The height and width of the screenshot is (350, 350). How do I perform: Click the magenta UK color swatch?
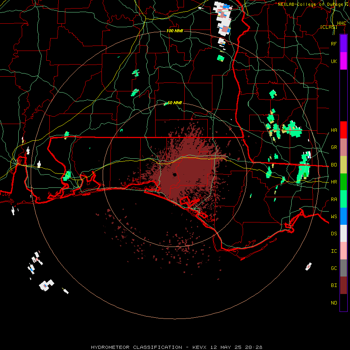(x=343, y=61)
